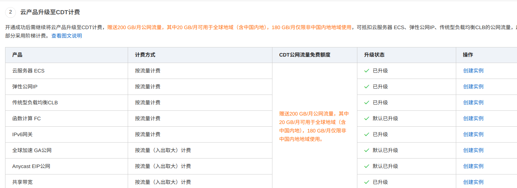Click 创建实例 for 弹性公网IP
This screenshot has width=517, height=188.
(x=473, y=87)
